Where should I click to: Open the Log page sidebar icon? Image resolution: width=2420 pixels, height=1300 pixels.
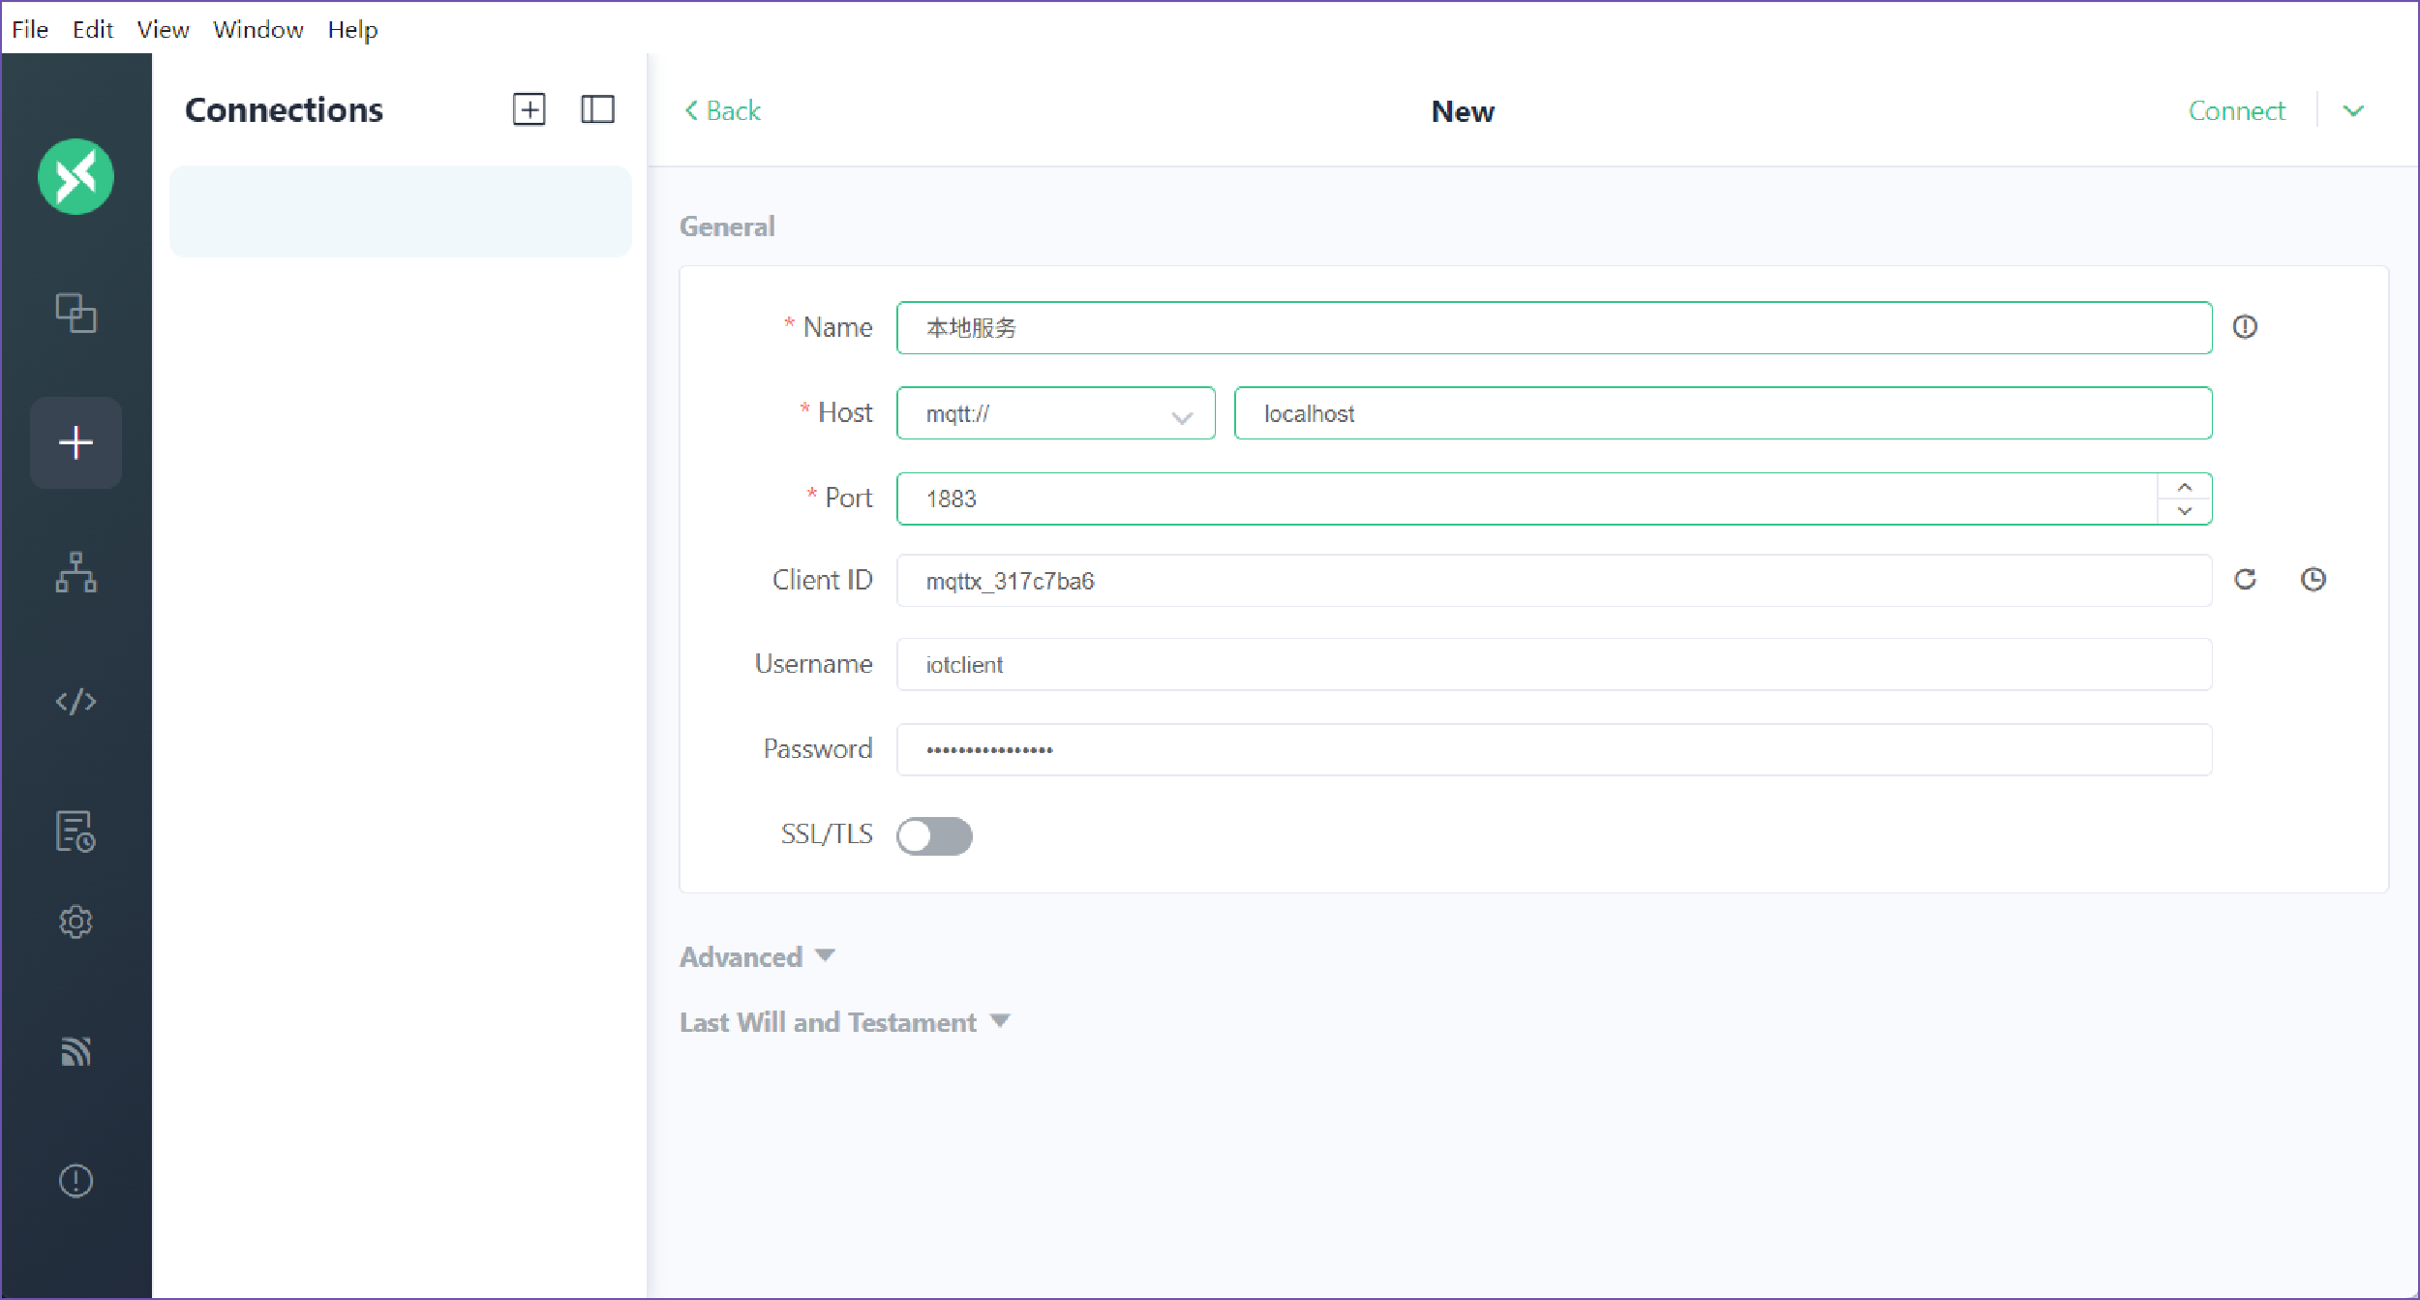76,831
